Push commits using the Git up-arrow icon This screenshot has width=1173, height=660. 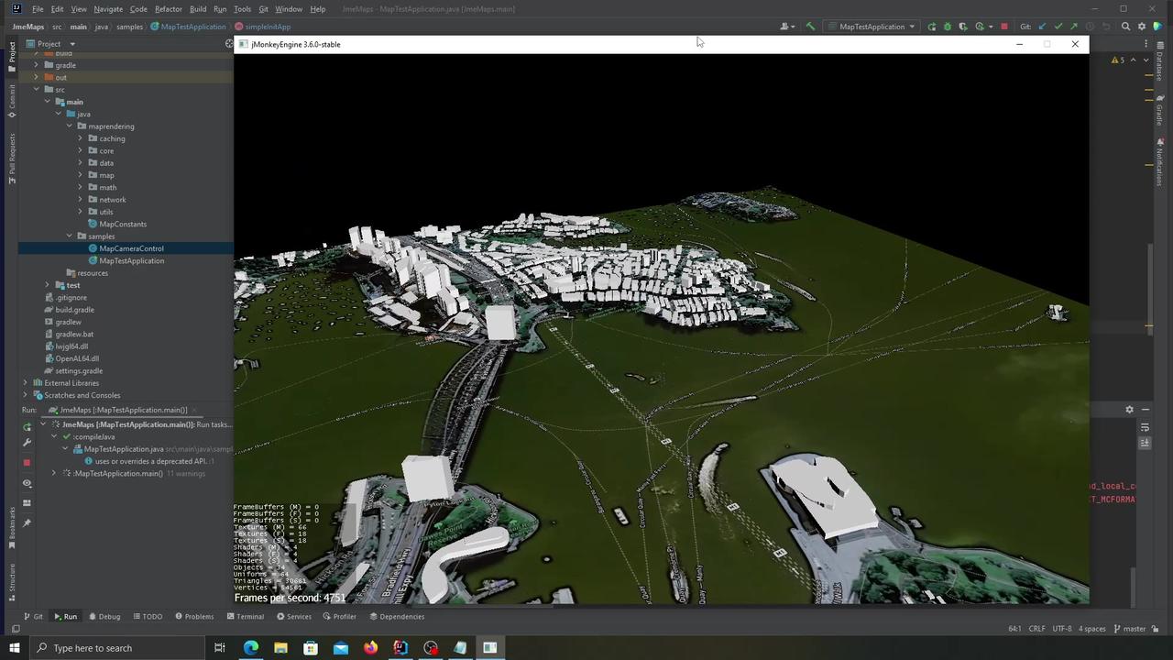pyautogui.click(x=1074, y=27)
